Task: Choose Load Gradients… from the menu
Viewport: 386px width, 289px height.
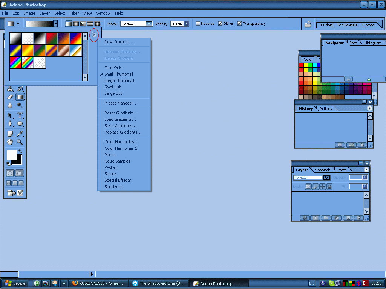Action: (120, 119)
